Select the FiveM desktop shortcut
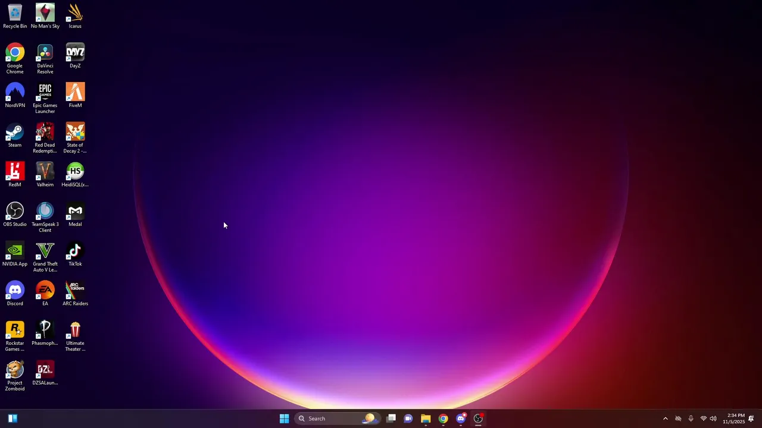The height and width of the screenshot is (428, 762). pyautogui.click(x=75, y=95)
